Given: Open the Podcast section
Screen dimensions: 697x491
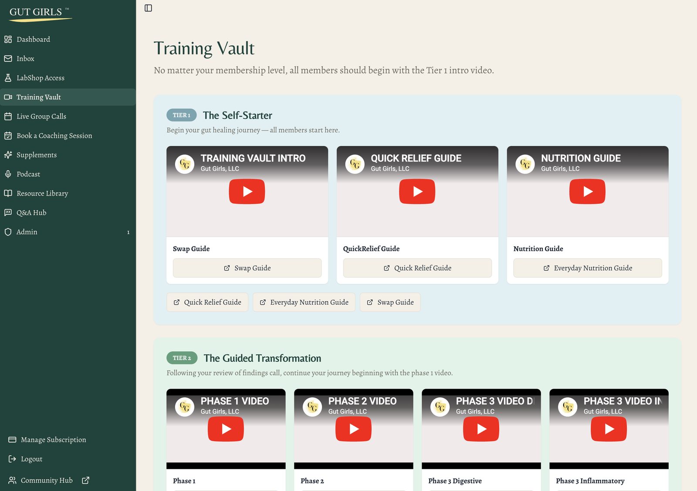Looking at the screenshot, I should point(68,174).
